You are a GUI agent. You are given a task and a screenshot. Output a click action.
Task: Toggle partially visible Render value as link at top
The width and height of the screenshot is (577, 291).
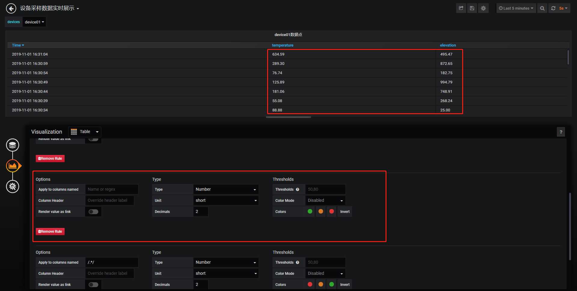[x=93, y=139]
